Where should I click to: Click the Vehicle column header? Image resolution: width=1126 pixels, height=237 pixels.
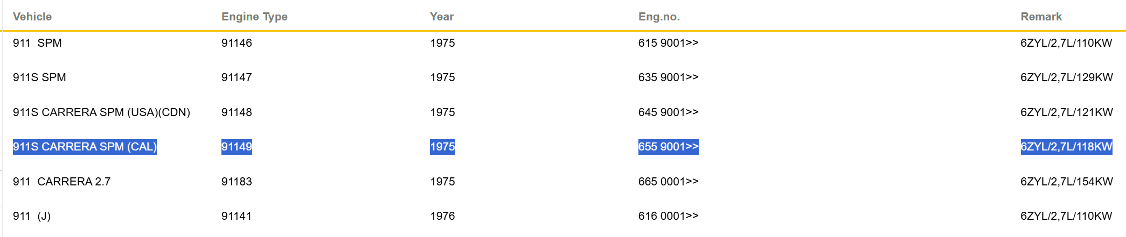[x=32, y=17]
